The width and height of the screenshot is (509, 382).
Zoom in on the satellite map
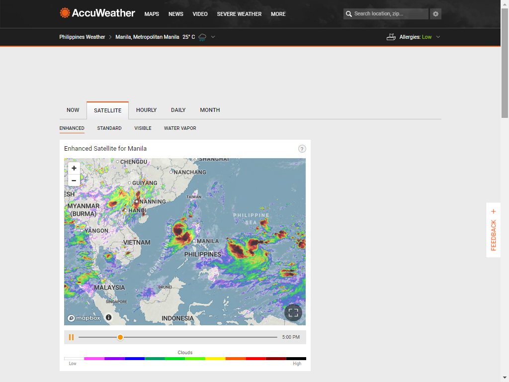(74, 168)
